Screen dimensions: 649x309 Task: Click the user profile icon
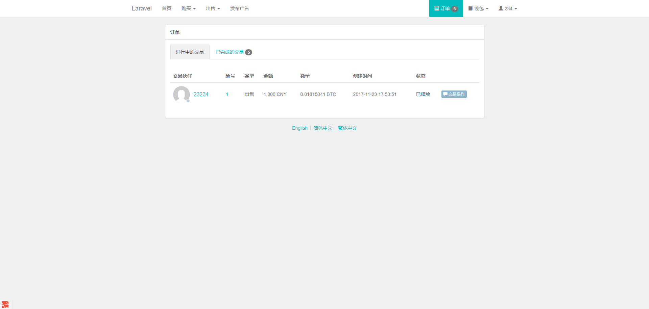click(501, 8)
